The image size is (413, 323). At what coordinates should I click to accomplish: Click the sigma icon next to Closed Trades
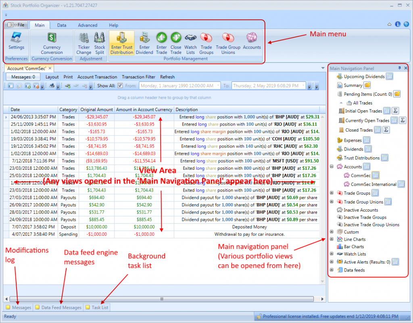(x=386, y=130)
